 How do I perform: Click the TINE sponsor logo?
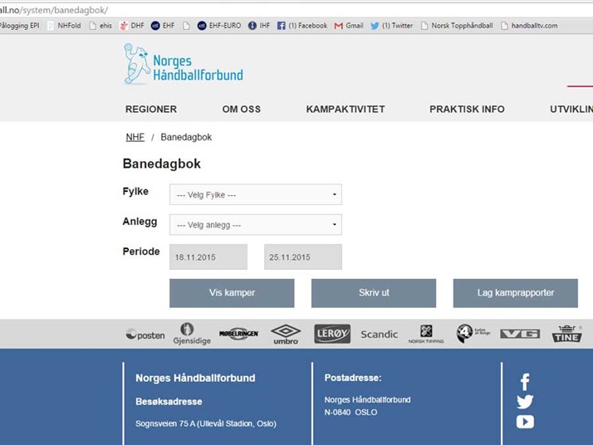[567, 334]
